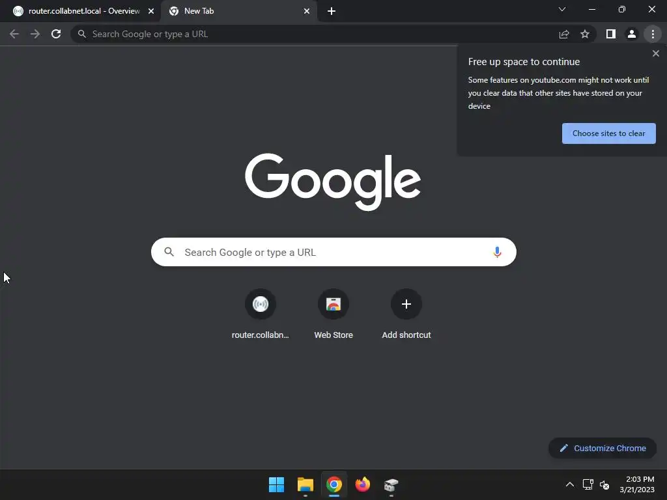Open the Web Store shortcut
This screenshot has width=667, height=500.
coord(333,314)
